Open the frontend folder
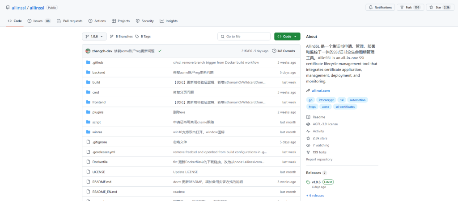The width and height of the screenshot is (458, 201). coord(98,102)
